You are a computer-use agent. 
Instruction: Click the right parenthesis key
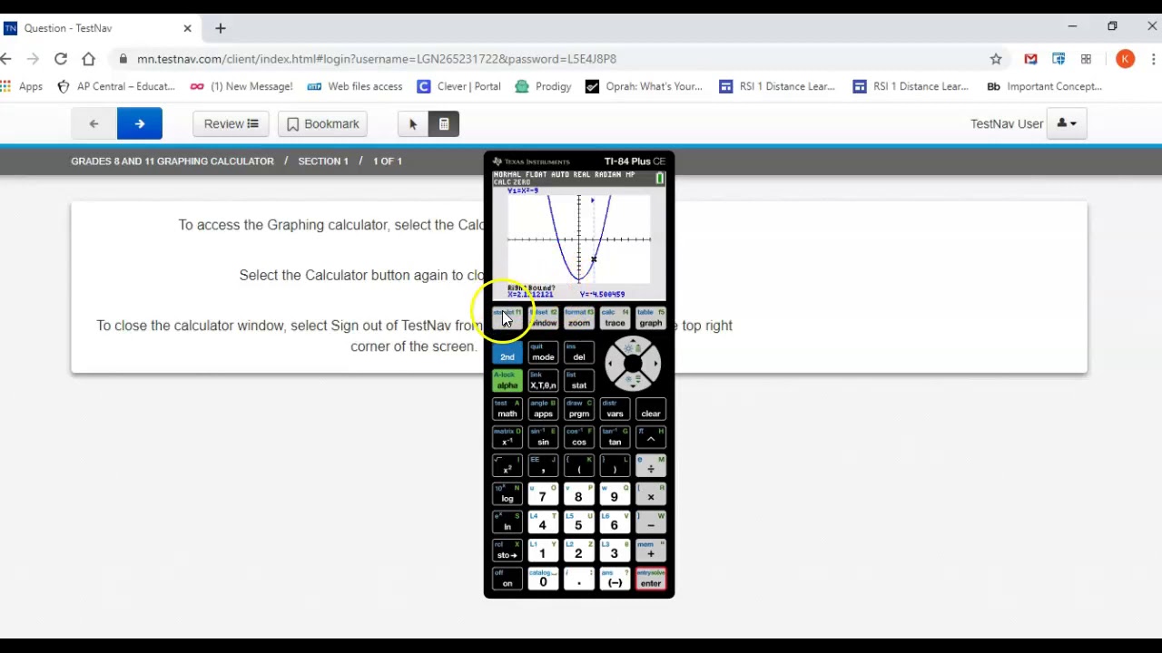615,465
